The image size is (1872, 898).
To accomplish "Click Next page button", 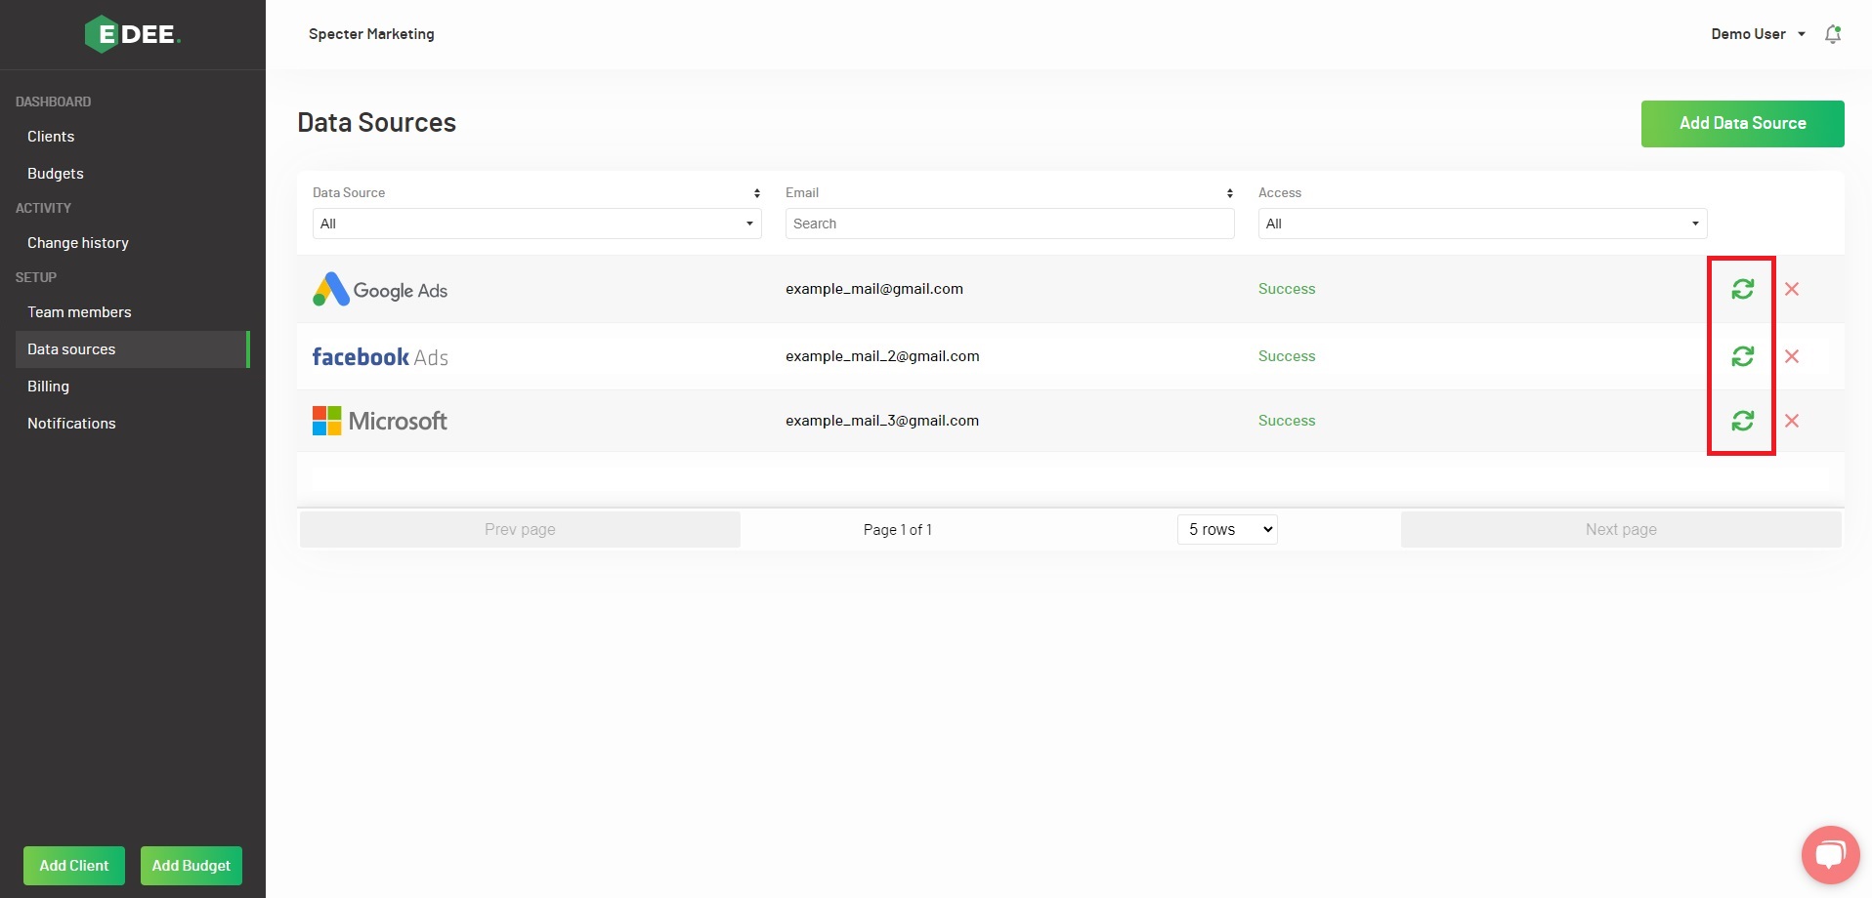I will (x=1621, y=529).
